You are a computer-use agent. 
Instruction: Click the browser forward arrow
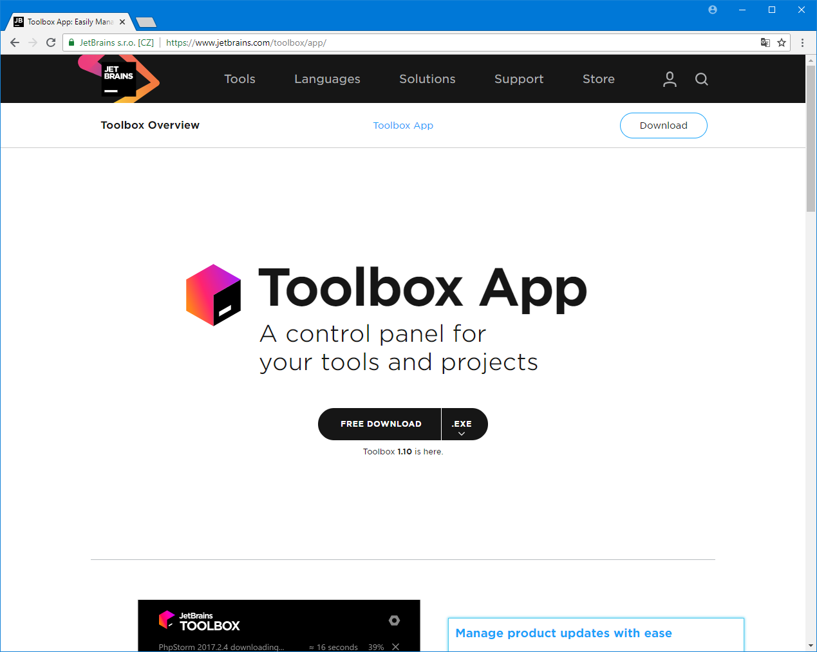[33, 42]
